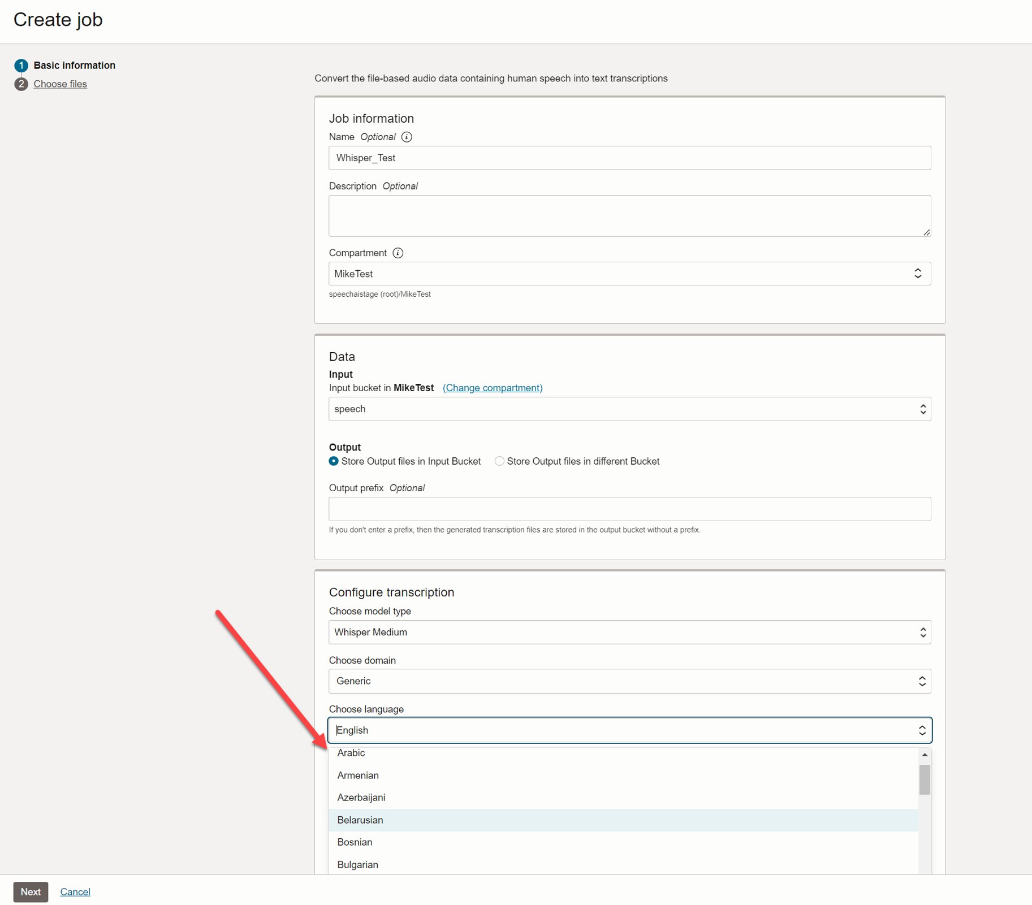1032x905 pixels.
Task: Click the Compartment info icon
Action: 398,253
